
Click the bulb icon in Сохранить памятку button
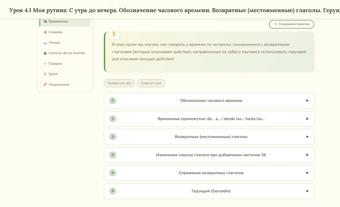tap(276, 24)
